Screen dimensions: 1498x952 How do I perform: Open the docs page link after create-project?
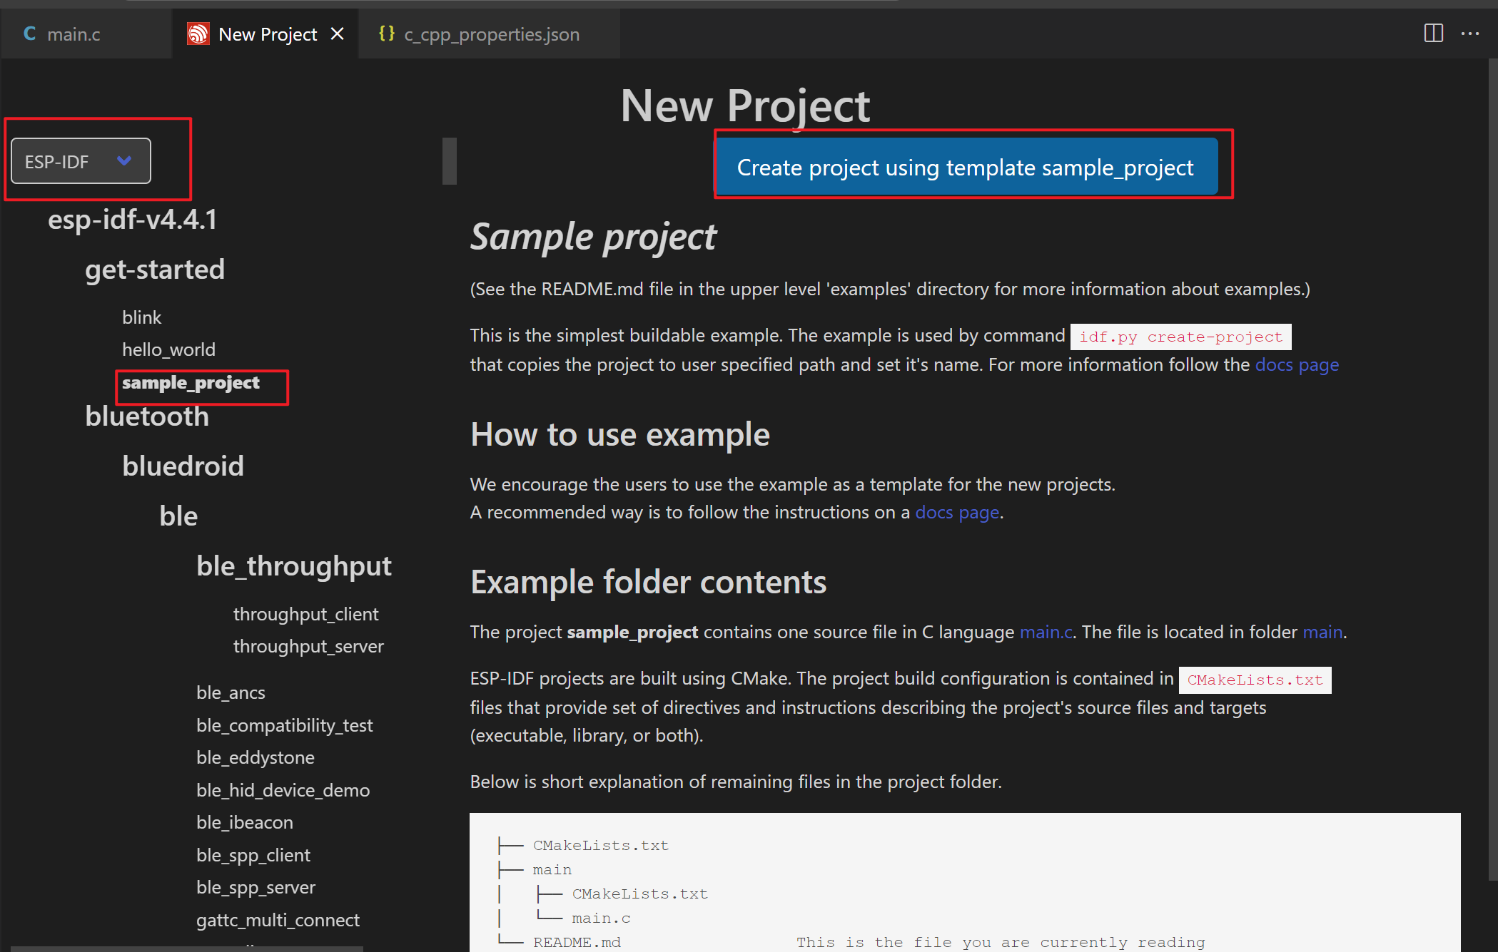pyautogui.click(x=1297, y=365)
